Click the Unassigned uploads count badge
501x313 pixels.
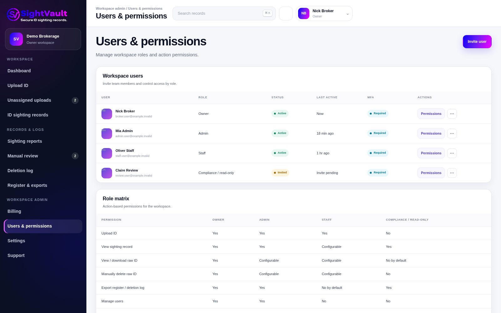click(x=75, y=100)
